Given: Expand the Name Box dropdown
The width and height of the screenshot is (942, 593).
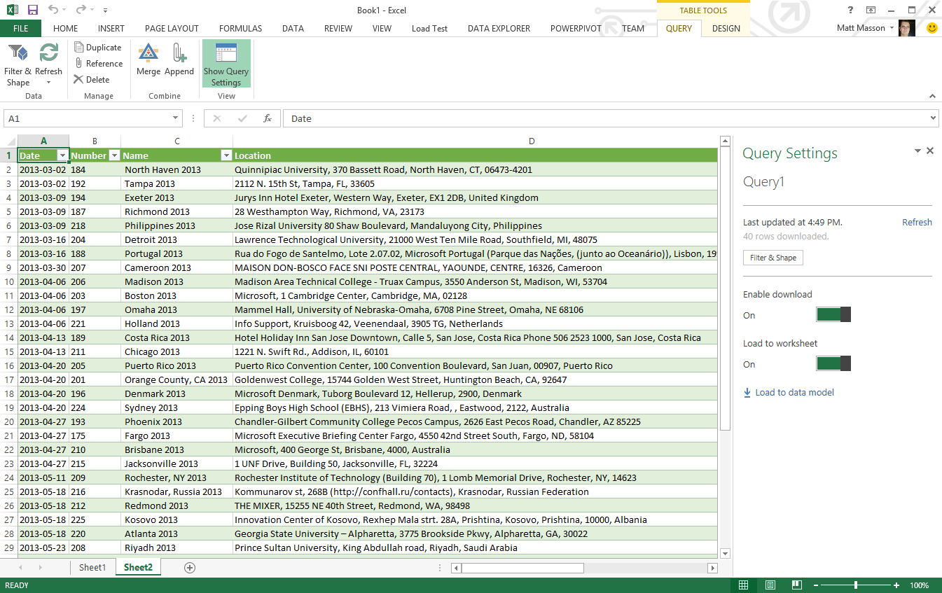Looking at the screenshot, I should 176,118.
